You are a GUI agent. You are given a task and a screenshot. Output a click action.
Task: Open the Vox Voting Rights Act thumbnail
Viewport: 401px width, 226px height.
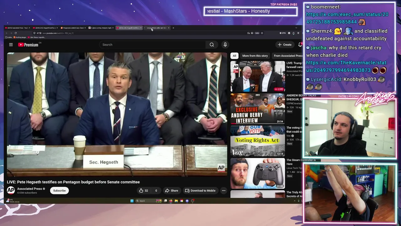point(258,141)
